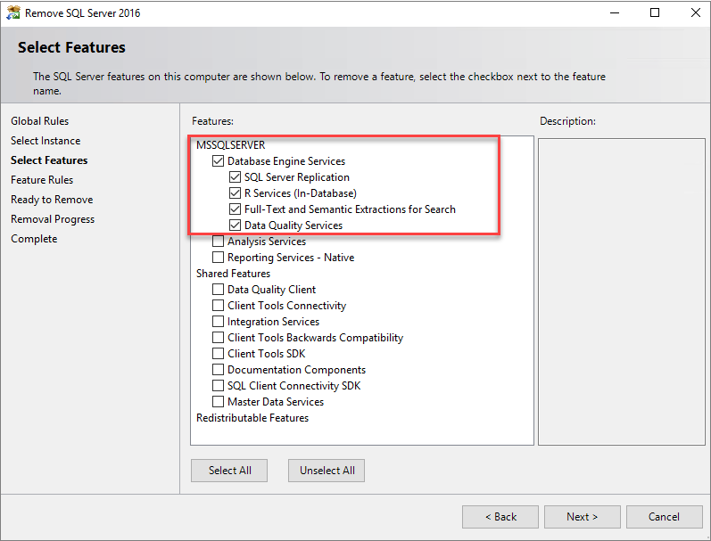Tick the Client Tools SDK checkbox

click(x=218, y=354)
